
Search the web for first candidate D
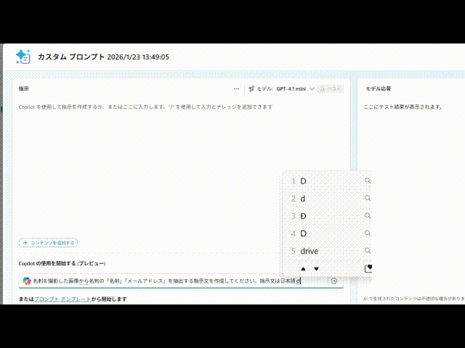point(368,181)
